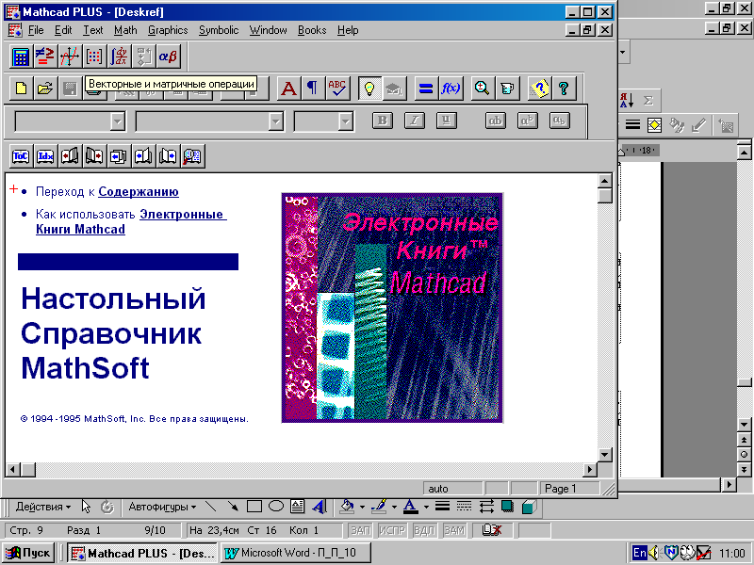Open the Symbolic menu
Image resolution: width=754 pixels, height=565 pixels.
point(219,30)
